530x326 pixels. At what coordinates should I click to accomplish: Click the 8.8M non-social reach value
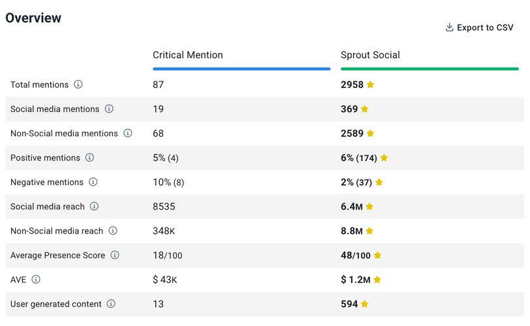(x=352, y=231)
